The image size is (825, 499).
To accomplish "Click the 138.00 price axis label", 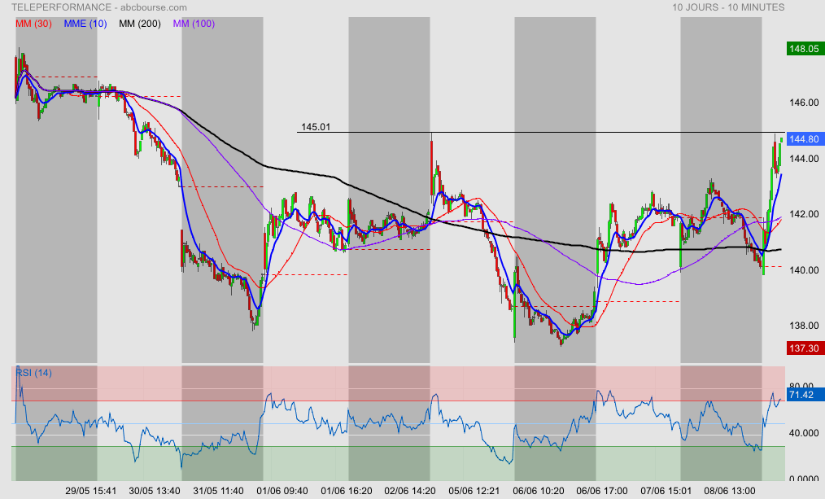I will tap(804, 326).
